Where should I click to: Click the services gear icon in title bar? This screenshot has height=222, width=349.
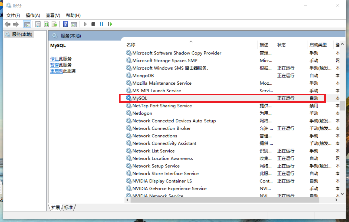tap(9, 5)
